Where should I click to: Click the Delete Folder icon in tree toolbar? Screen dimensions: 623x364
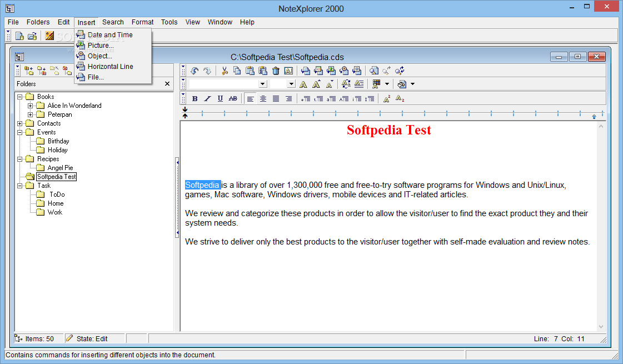[x=68, y=71]
